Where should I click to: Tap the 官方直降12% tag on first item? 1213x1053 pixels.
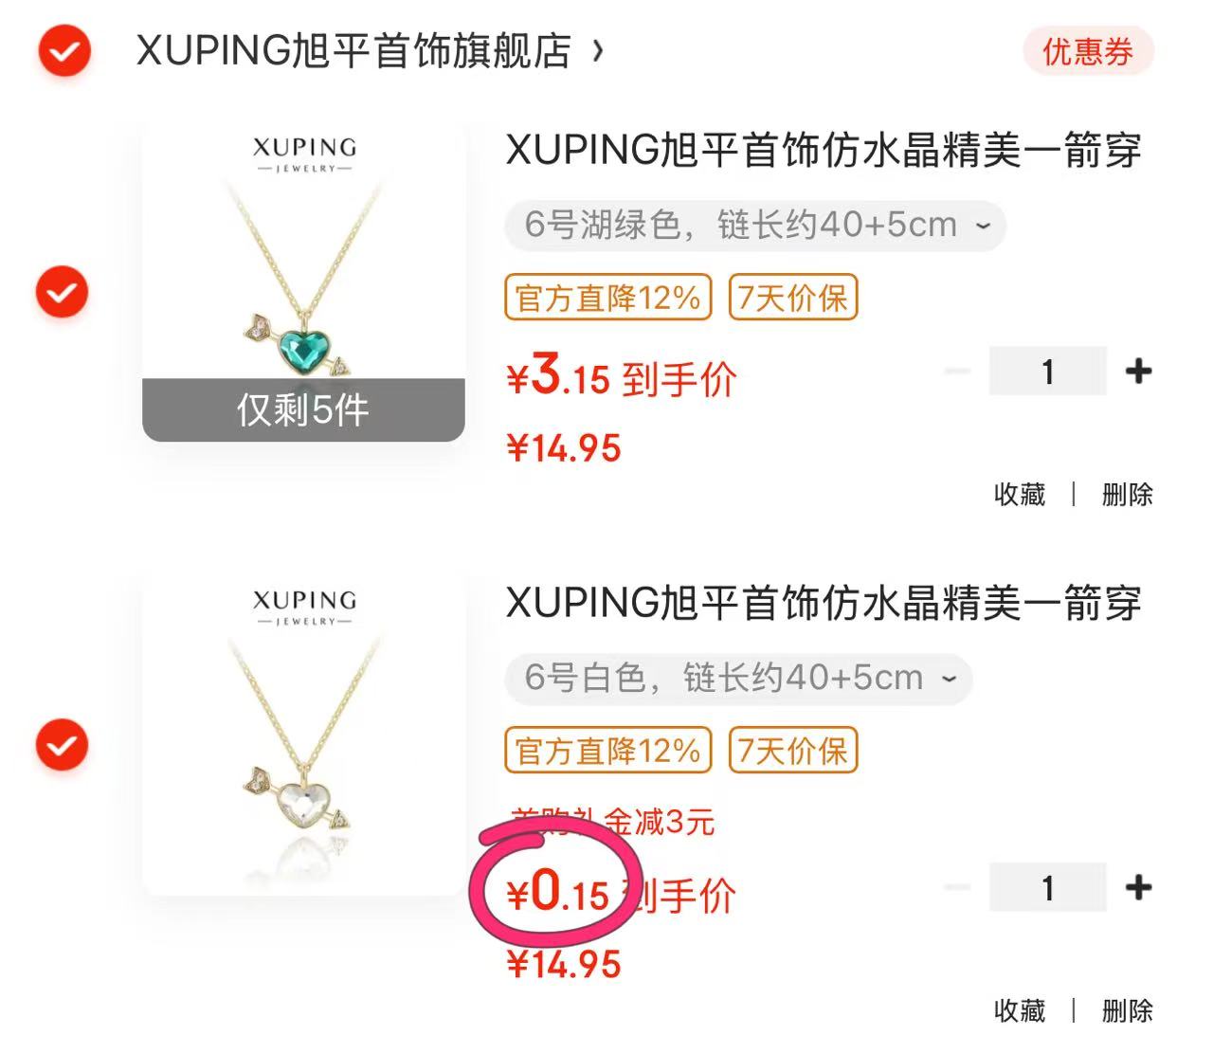click(x=608, y=298)
